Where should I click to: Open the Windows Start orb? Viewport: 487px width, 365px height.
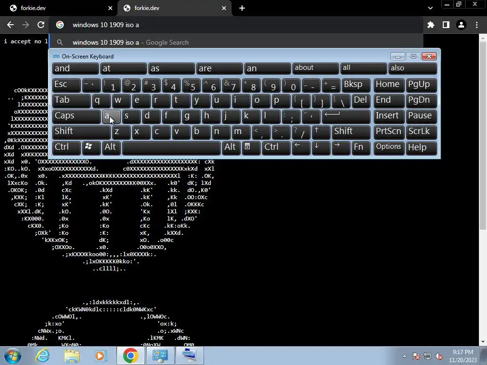[13, 355]
